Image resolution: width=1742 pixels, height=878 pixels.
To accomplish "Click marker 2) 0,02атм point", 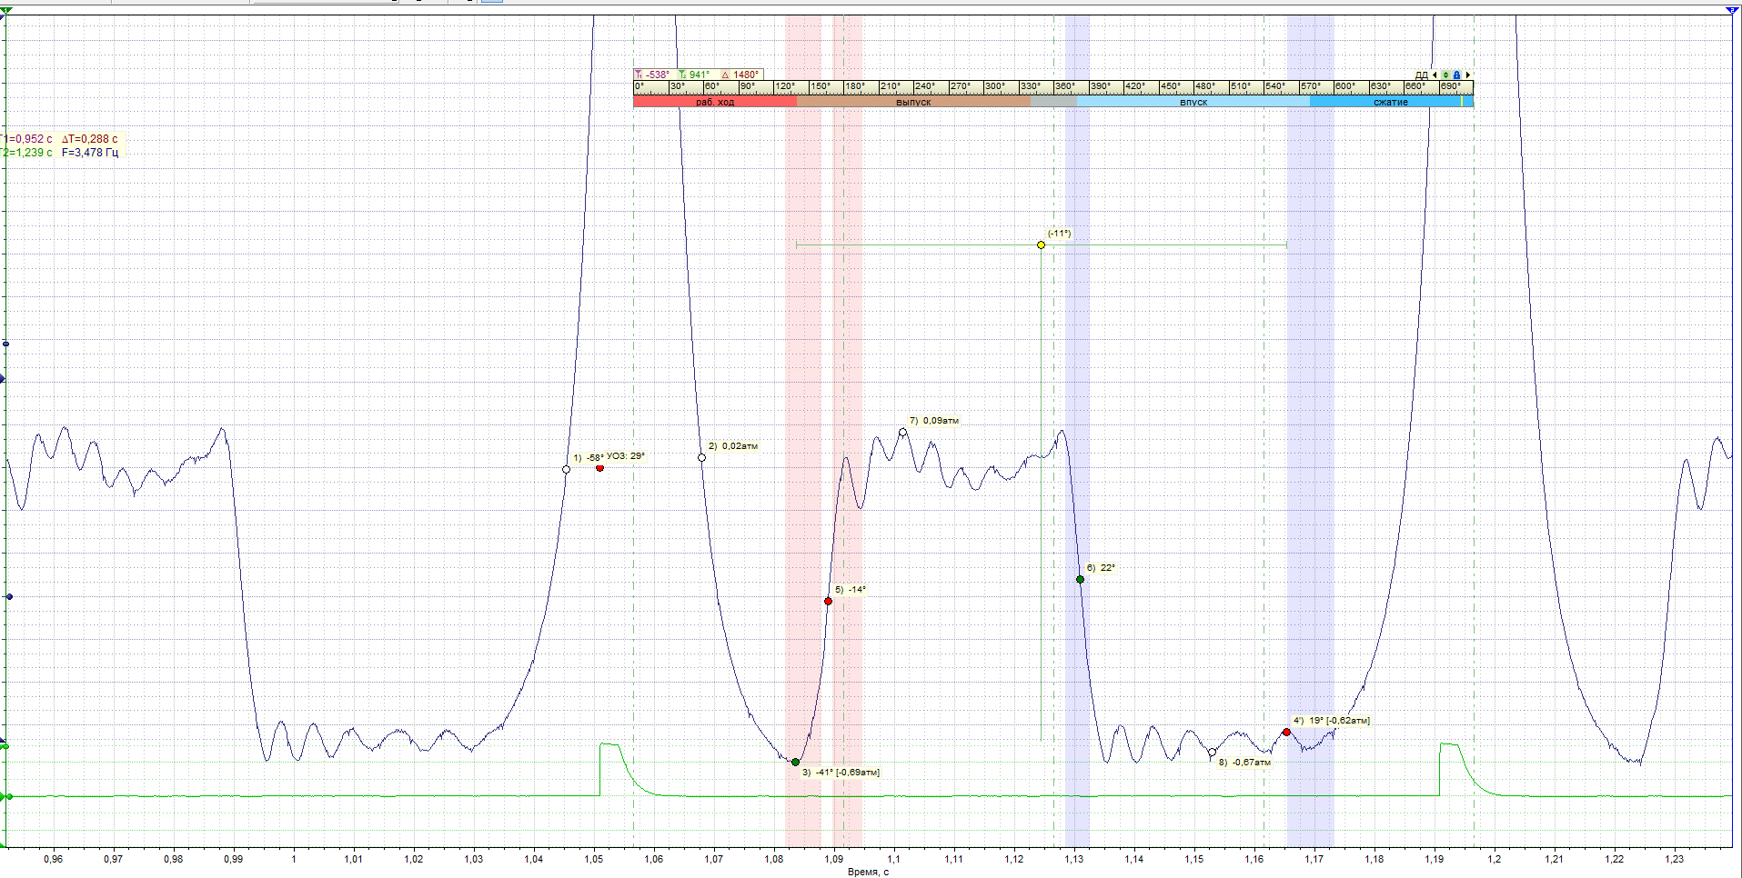I will click(701, 457).
